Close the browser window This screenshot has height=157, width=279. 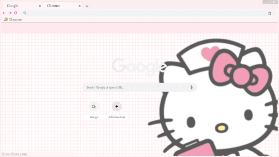[x=274, y=2]
